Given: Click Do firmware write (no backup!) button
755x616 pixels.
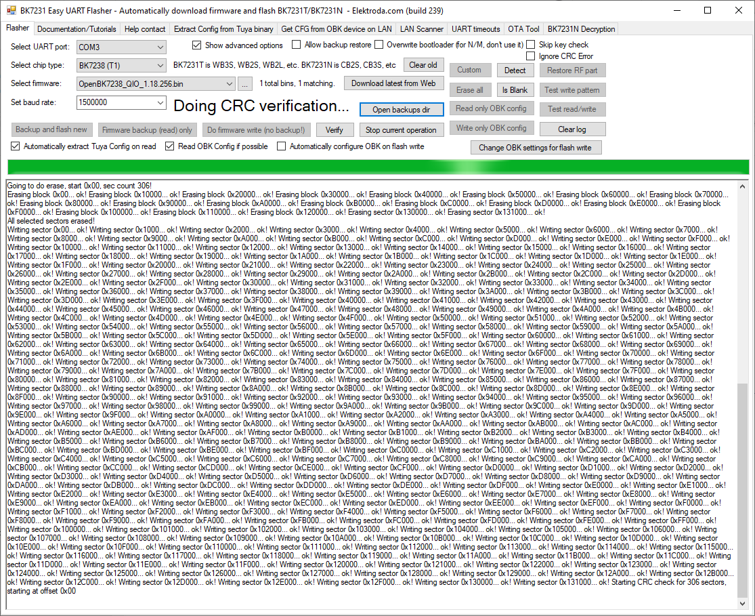Looking at the screenshot, I should click(x=256, y=129).
